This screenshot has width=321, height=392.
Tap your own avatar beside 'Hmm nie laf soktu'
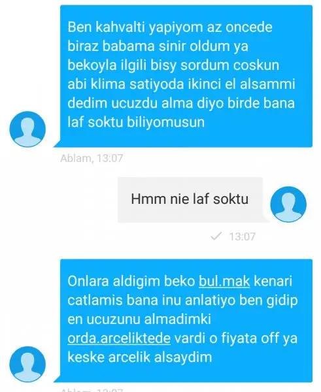[x=288, y=204]
